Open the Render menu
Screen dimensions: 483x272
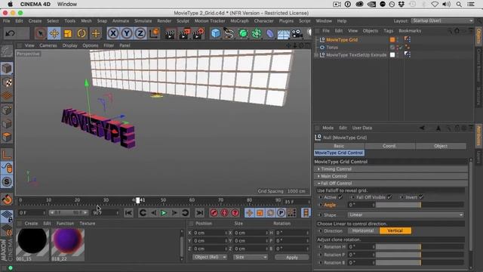pyautogui.click(x=165, y=21)
